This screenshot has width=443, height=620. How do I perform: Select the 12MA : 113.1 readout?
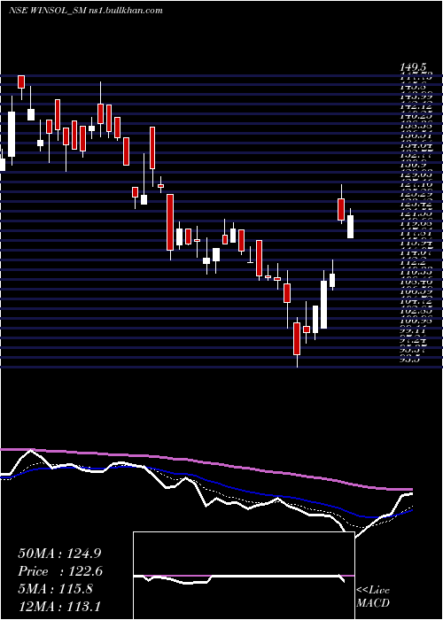(61, 606)
